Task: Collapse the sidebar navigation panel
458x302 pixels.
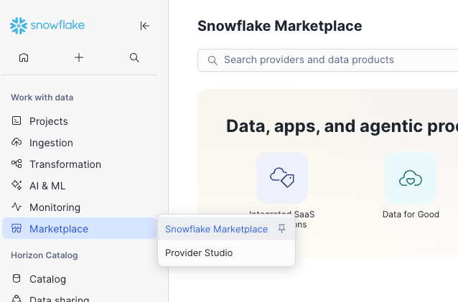Action: point(144,26)
